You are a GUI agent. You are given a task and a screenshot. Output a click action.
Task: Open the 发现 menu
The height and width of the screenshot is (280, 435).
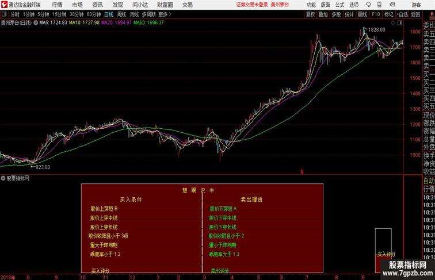tap(117, 5)
